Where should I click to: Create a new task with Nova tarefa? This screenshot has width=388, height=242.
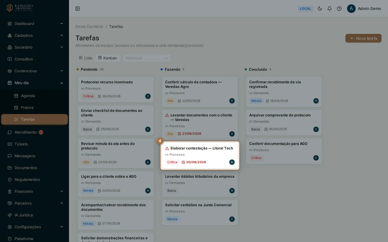[x=363, y=38]
